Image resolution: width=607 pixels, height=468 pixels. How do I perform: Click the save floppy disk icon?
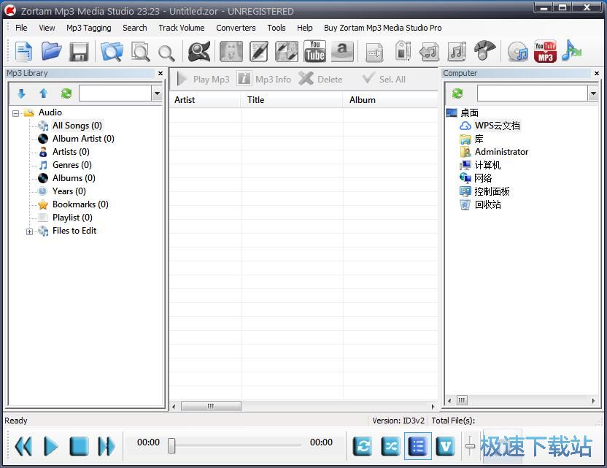78,51
